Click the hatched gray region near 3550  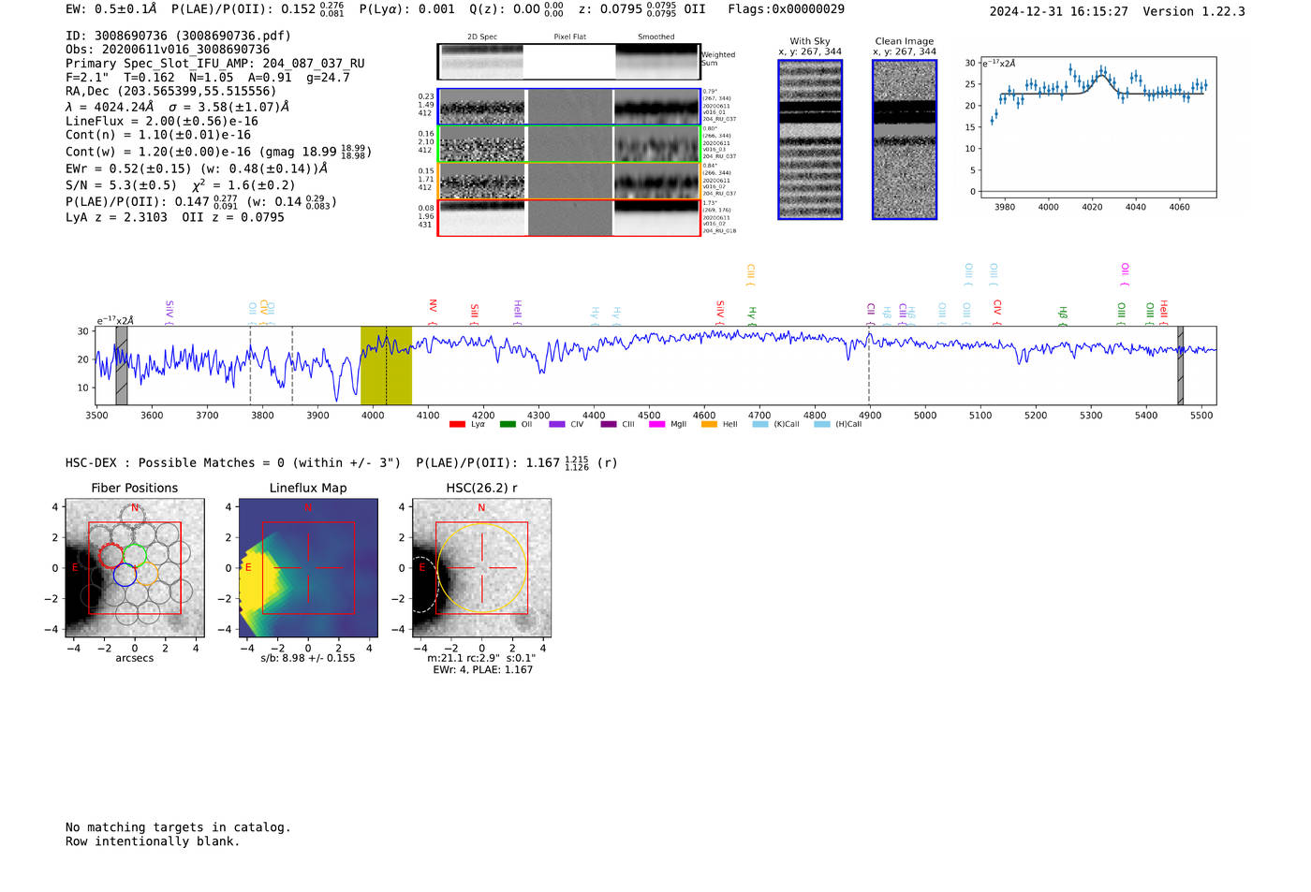tap(122, 366)
